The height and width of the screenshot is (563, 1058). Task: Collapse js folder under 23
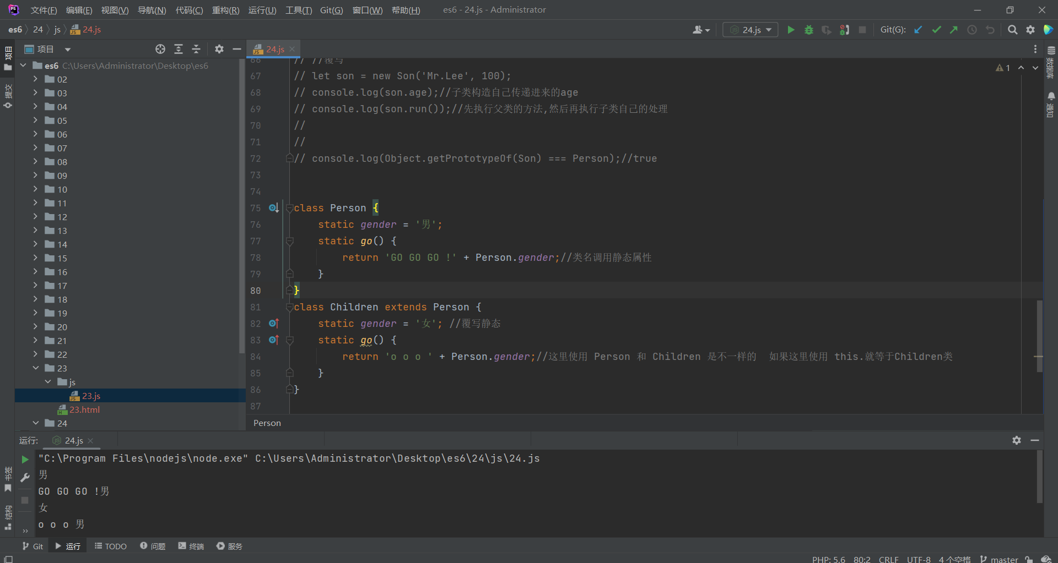click(x=48, y=381)
